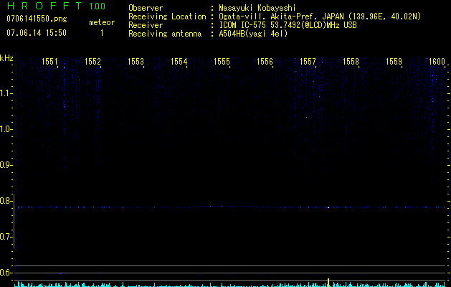The width and height of the screenshot is (451, 287).
Task: Click the HROFFT 1.0.0 program title
Action: (x=56, y=6)
